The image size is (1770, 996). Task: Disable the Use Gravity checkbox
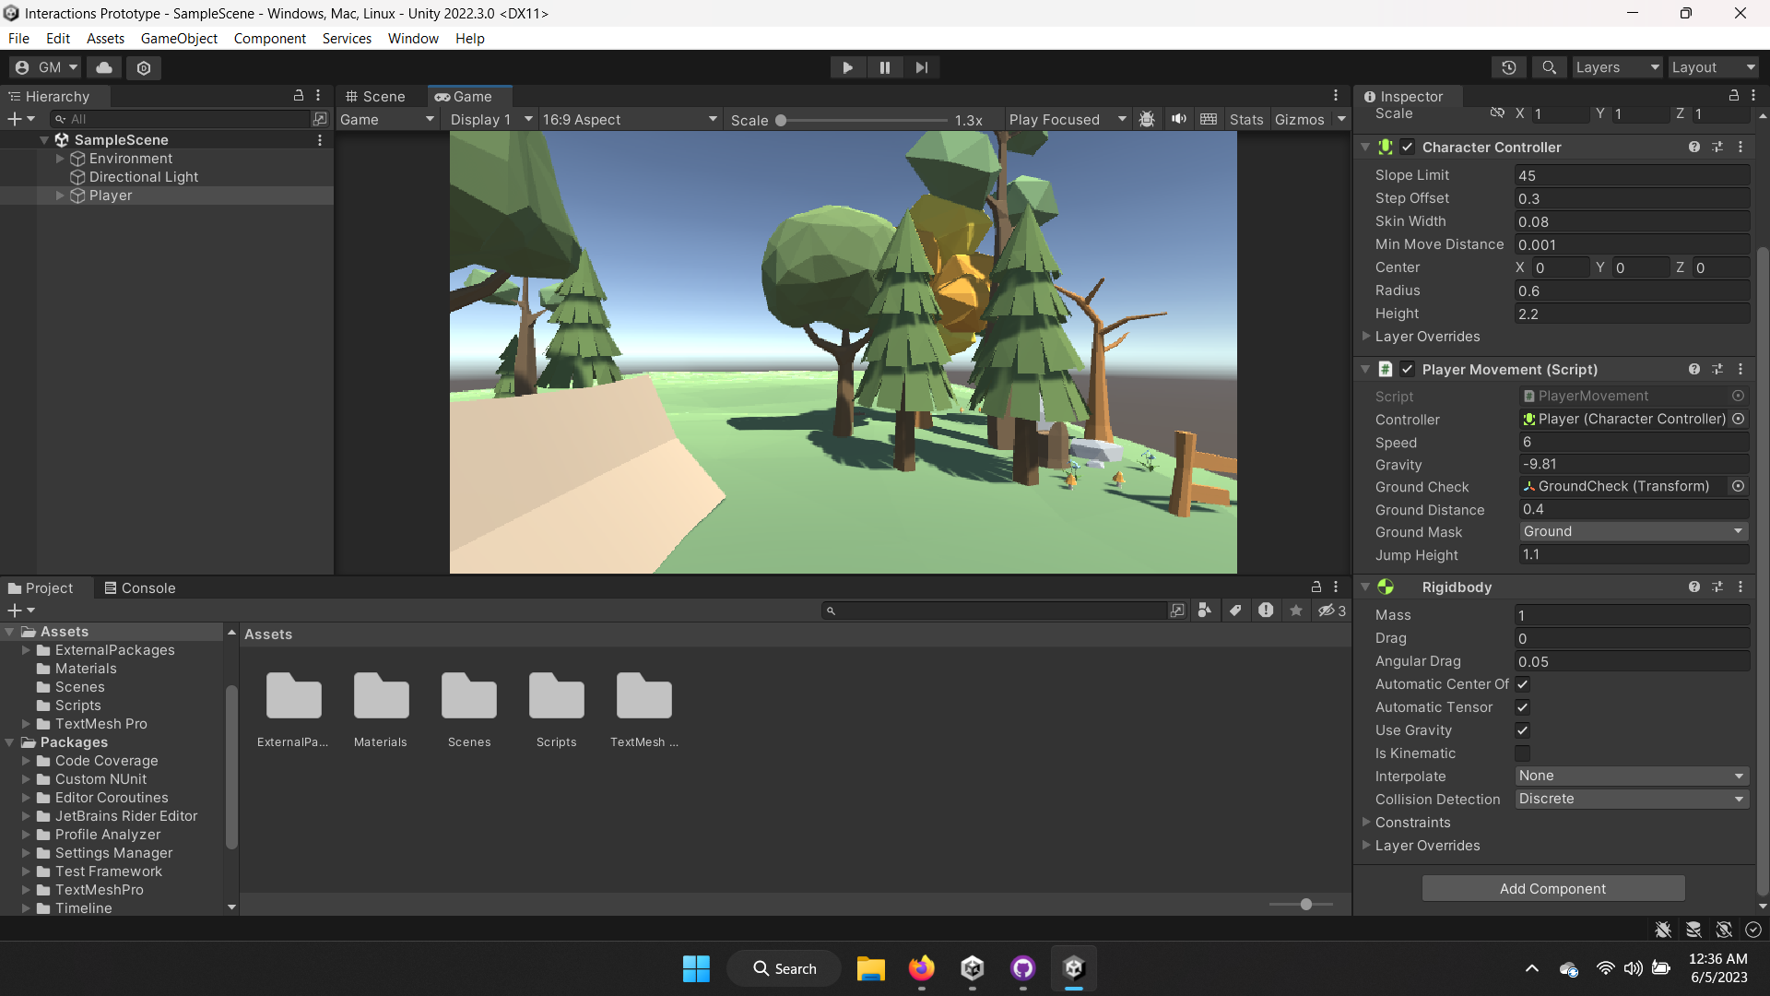pos(1523,729)
